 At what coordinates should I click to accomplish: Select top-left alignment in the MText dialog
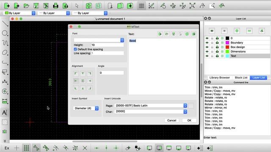[x=76, y=73]
